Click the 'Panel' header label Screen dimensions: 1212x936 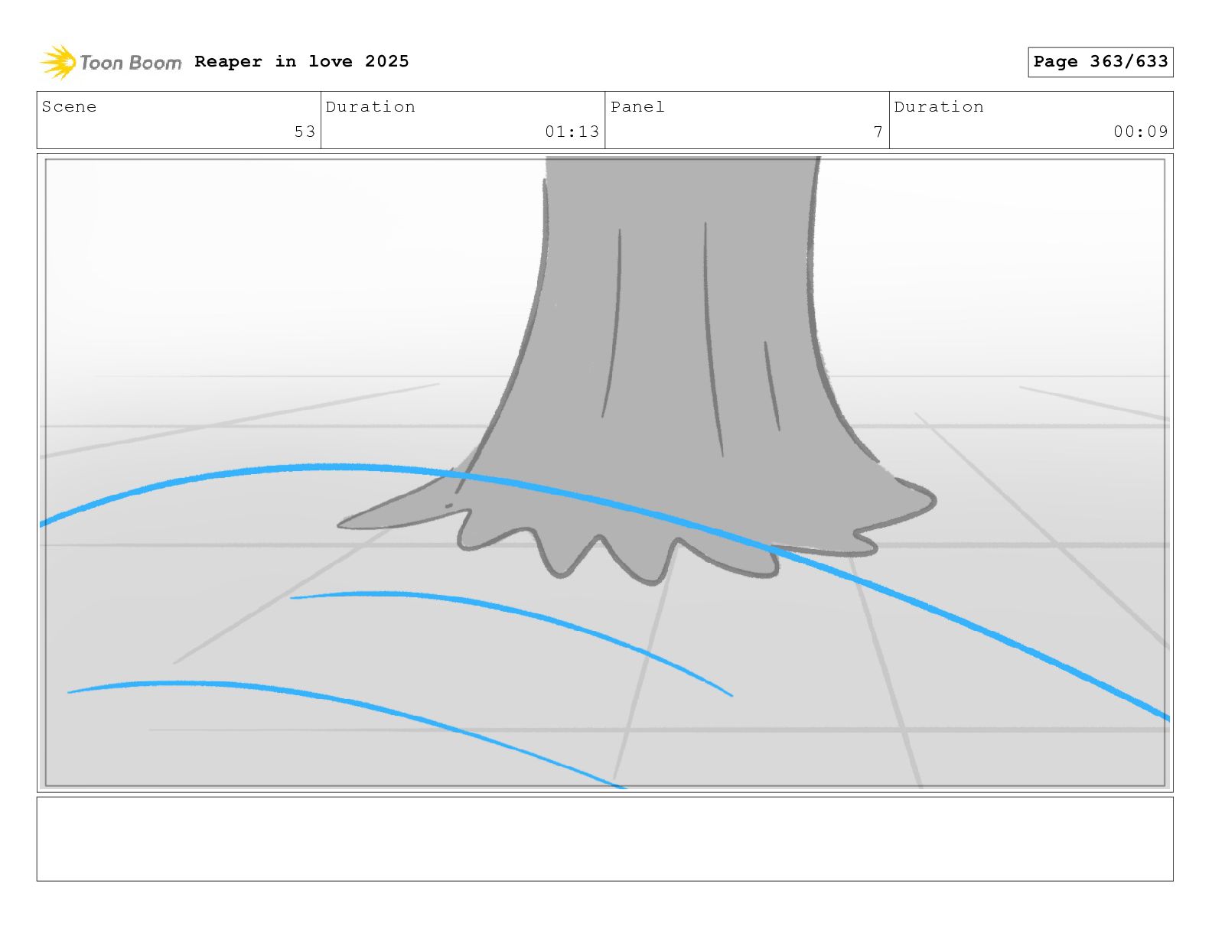click(637, 107)
